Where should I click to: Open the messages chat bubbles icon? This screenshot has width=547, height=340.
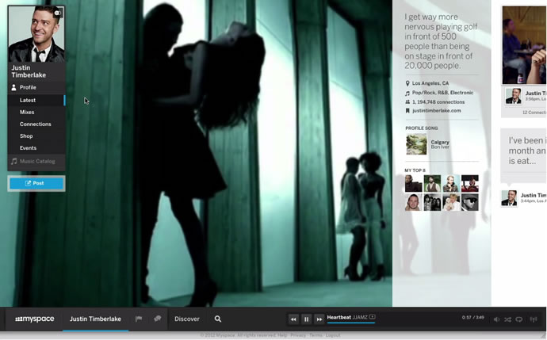pos(157,319)
